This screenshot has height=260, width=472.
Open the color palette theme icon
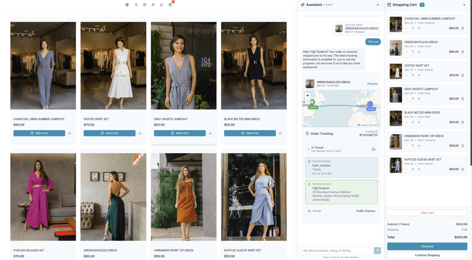pyautogui.click(x=145, y=5)
